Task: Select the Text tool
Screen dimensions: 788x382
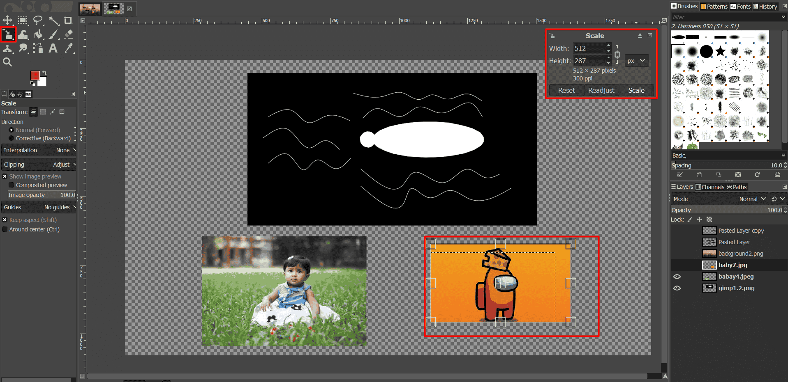Action: click(53, 48)
